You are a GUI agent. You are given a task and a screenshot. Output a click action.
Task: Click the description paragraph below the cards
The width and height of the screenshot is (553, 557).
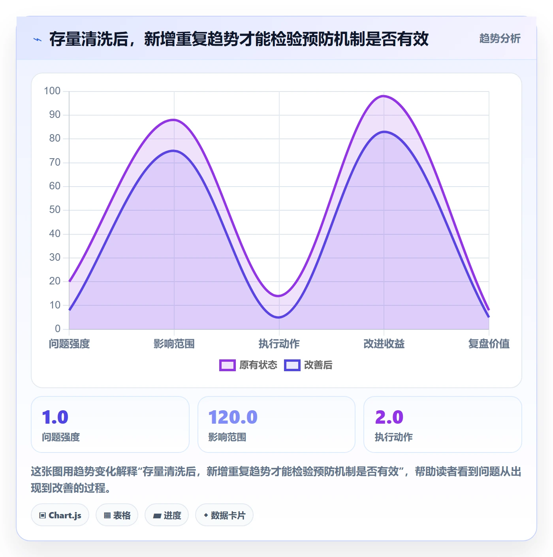click(276, 480)
